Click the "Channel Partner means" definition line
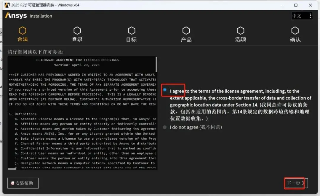The width and height of the screenshot is (320, 196). tap(85, 143)
